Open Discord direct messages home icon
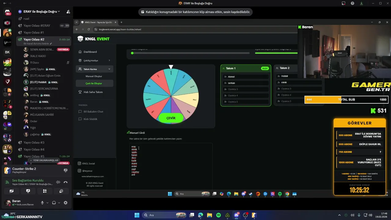Screen dimensions: 391x220 click(7, 12)
